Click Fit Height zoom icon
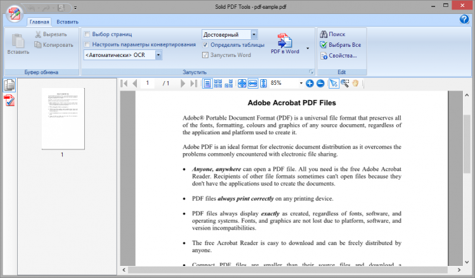The height and width of the screenshot is (278, 475). (x=263, y=84)
